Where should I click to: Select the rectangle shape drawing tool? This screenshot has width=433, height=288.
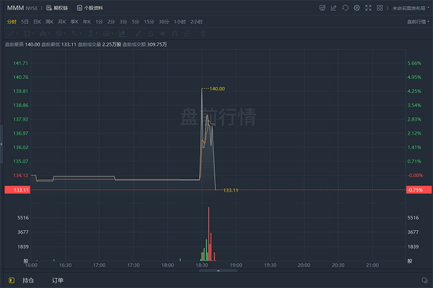pyautogui.click(x=27, y=34)
